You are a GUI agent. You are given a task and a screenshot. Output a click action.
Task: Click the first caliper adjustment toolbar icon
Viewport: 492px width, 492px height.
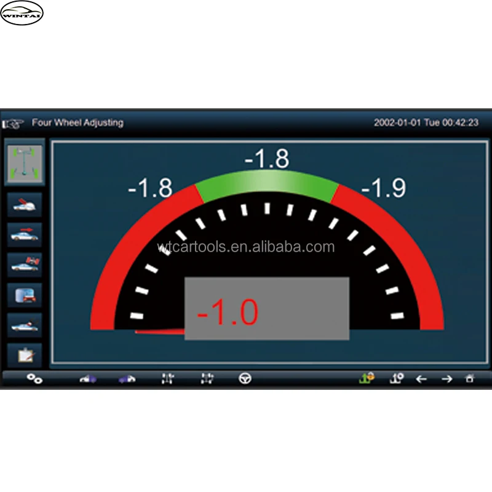pyautogui.click(x=166, y=379)
